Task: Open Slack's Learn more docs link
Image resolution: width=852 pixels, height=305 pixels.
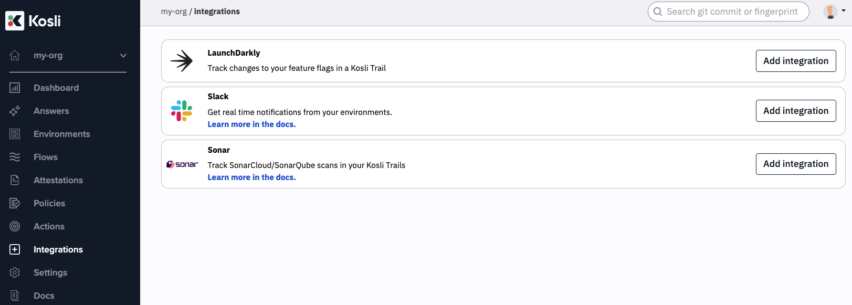Action: [251, 124]
